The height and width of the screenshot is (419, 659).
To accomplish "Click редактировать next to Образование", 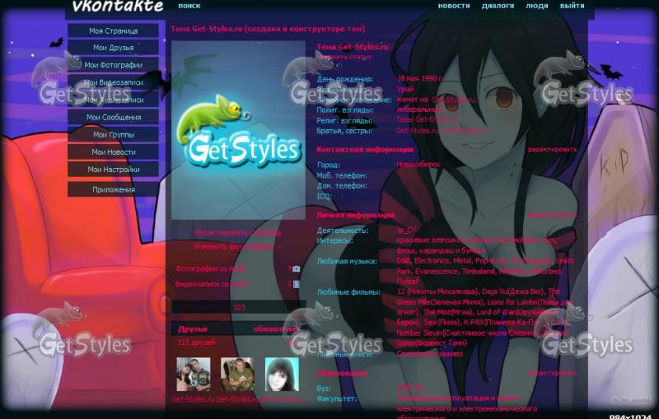I will point(552,373).
